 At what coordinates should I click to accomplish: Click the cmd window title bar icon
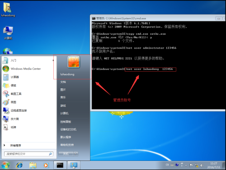(x=94, y=18)
